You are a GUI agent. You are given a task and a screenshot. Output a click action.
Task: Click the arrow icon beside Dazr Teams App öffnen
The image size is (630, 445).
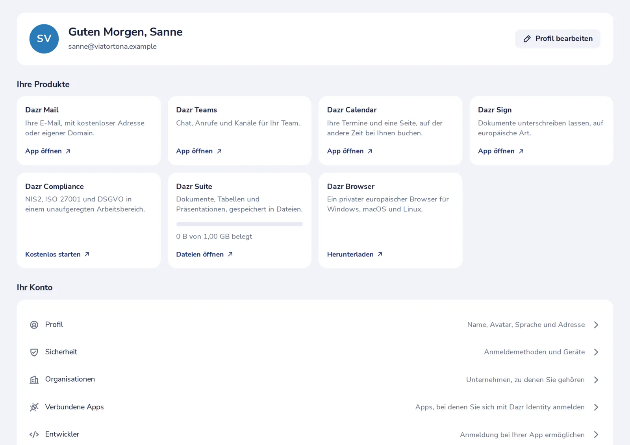pyautogui.click(x=219, y=151)
